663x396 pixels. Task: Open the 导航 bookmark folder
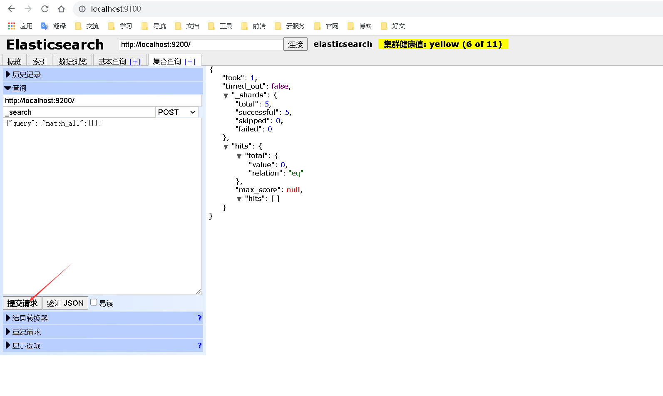pyautogui.click(x=154, y=26)
